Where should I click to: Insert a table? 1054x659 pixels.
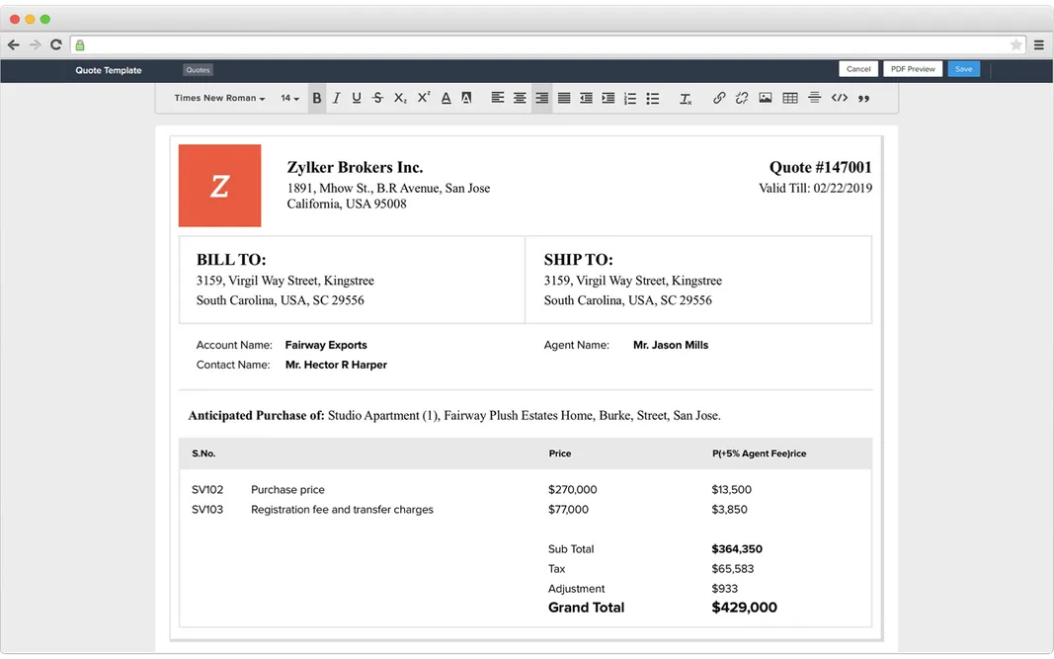[x=789, y=98]
